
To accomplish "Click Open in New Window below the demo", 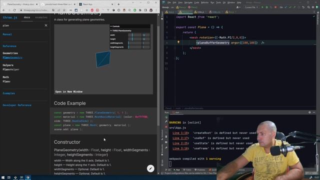I will (69, 91).
